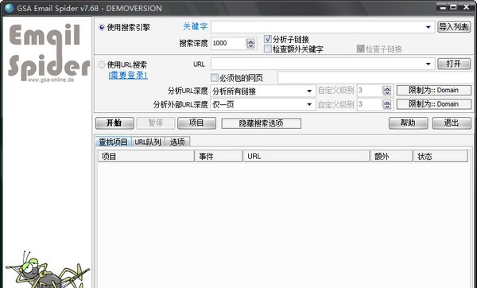Select the 使用搜索引擎 radio button
The height and width of the screenshot is (288, 477).
pos(102,27)
